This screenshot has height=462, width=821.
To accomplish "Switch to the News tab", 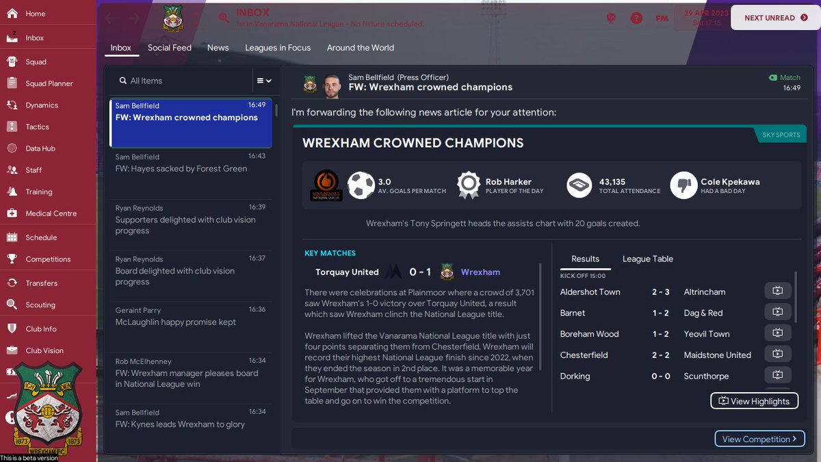I will (x=218, y=48).
